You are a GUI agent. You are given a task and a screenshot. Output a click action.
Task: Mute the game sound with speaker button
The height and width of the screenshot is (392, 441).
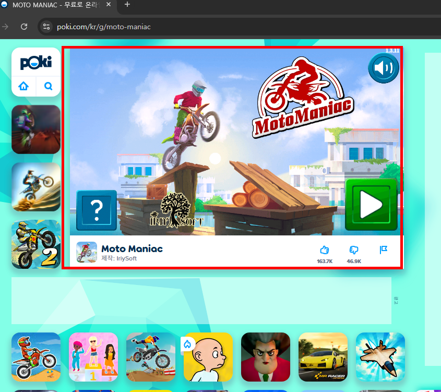384,68
